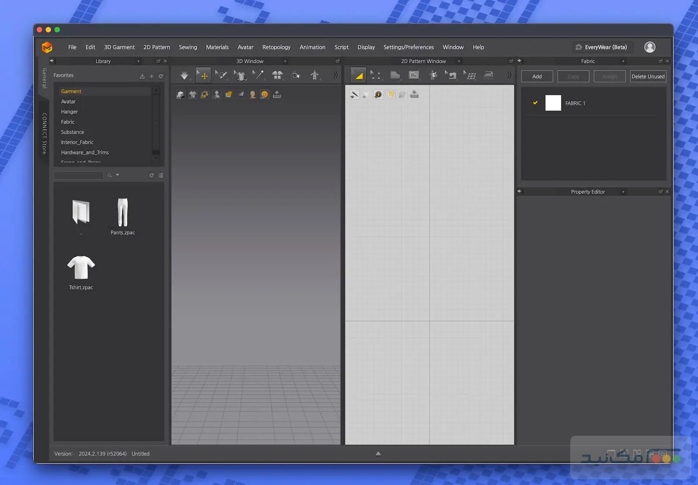Open the Retopology menu
The width and height of the screenshot is (698, 485).
coord(276,47)
